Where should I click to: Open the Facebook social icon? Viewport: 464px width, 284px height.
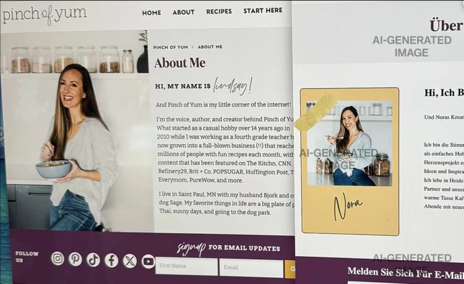click(x=111, y=260)
